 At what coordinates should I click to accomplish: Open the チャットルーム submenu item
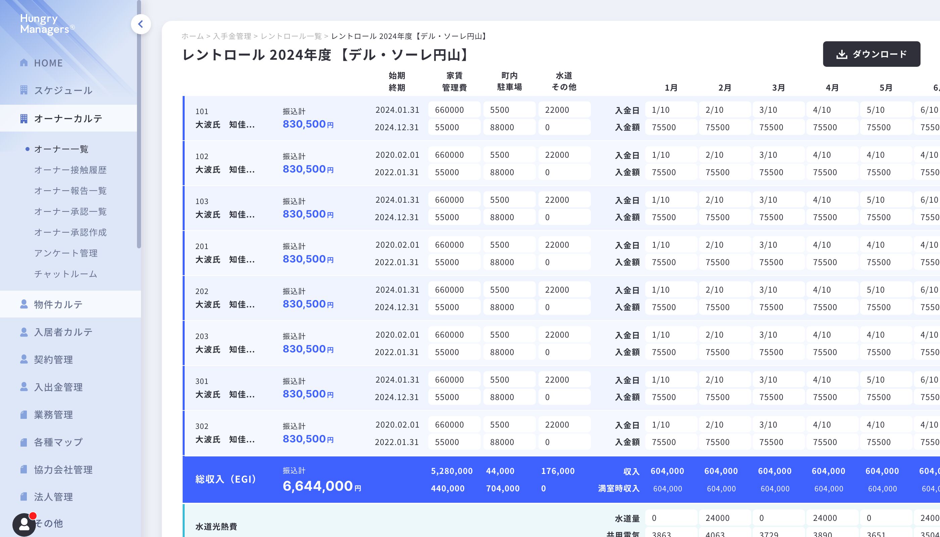(66, 274)
